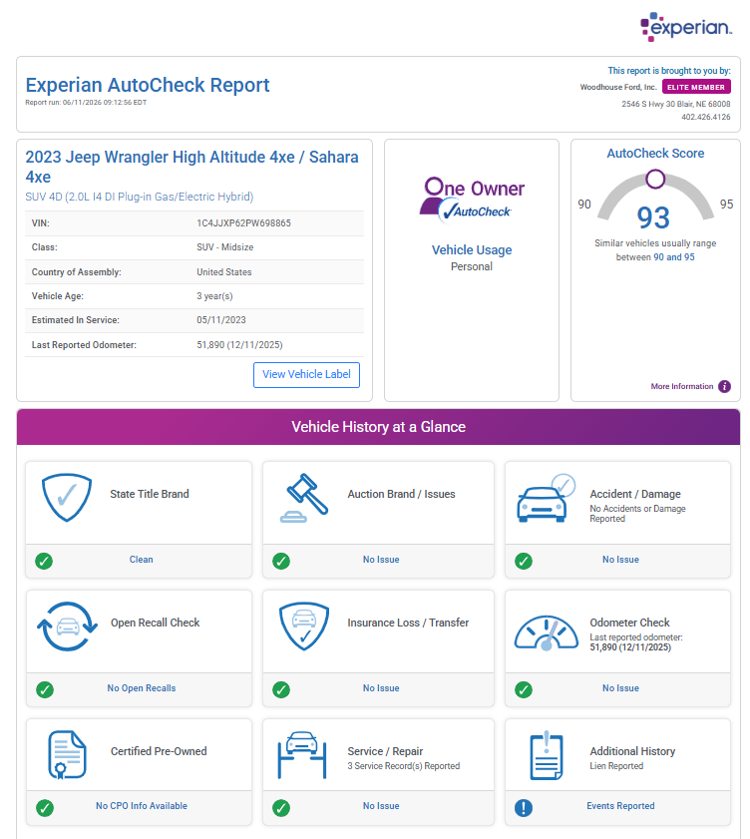Click the 2023 Jeep Wrangler vehicle title
Image resolution: width=750 pixels, height=839 pixels.
point(192,167)
